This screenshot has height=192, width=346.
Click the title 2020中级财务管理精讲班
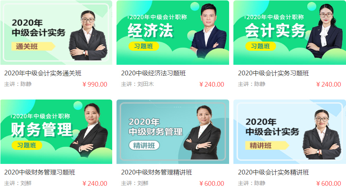156,172
